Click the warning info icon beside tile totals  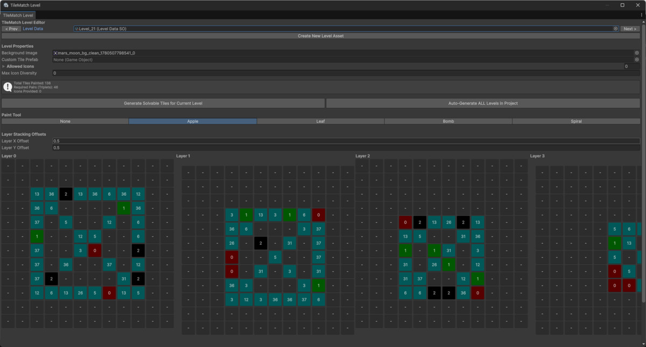click(8, 87)
